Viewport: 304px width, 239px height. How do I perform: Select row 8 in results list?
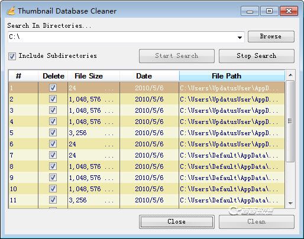tap(147, 166)
